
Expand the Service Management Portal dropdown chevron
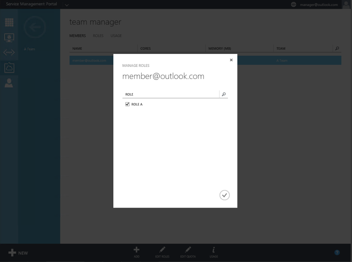coord(67,5)
